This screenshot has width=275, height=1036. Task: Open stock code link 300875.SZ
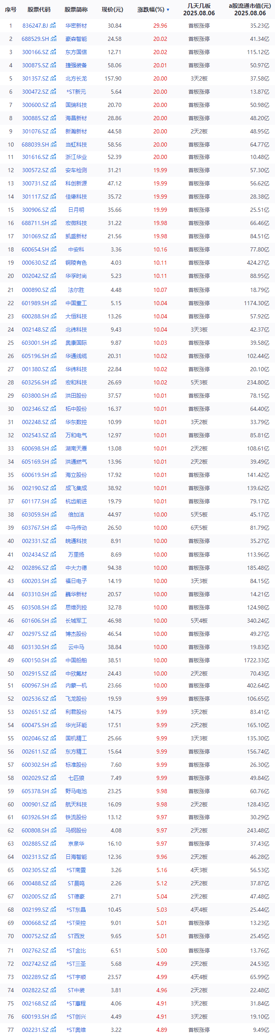click(35, 65)
